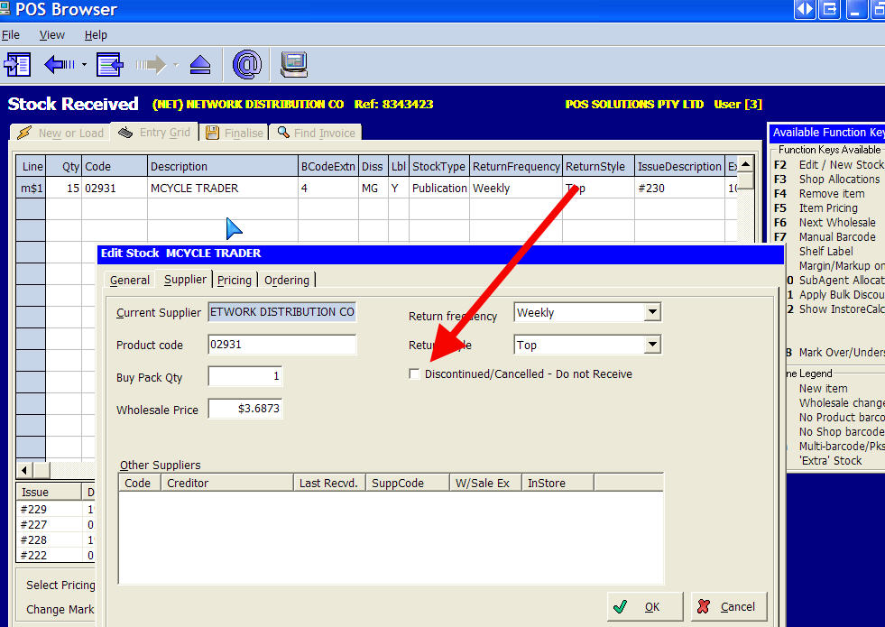This screenshot has width=885, height=627.
Task: Open Ordering tab in Edit Stock
Action: (x=287, y=280)
